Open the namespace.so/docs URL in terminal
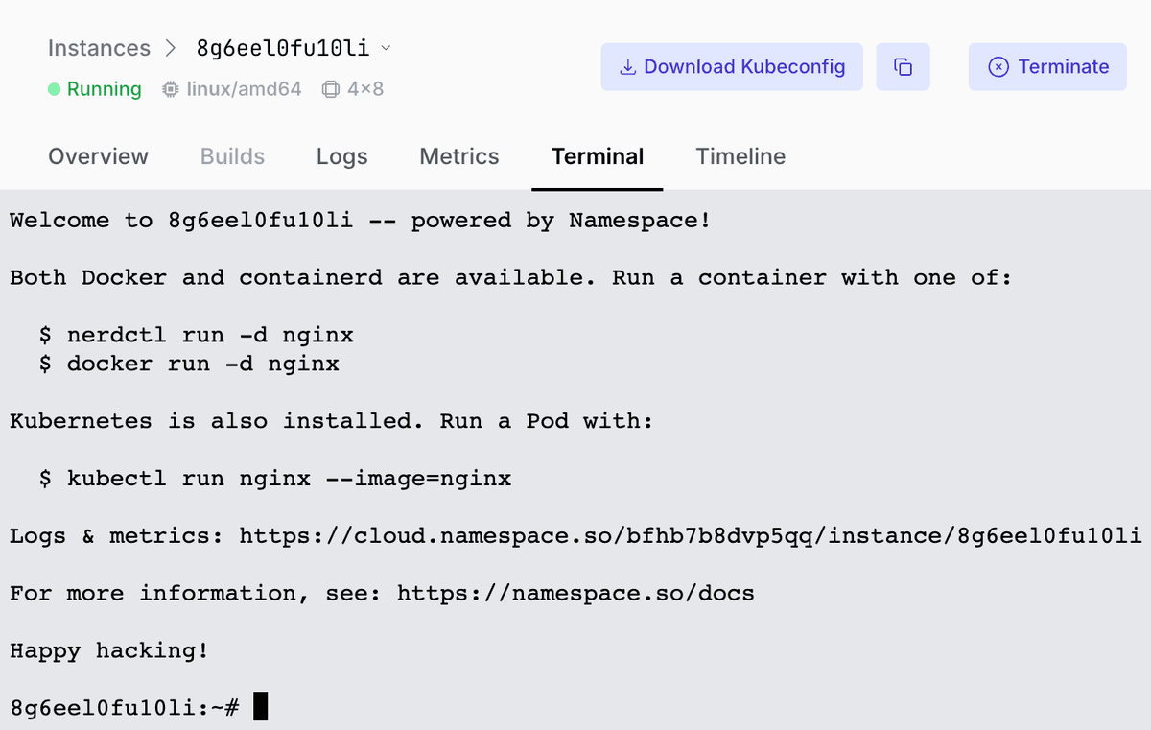Image resolution: width=1151 pixels, height=730 pixels. coord(575,593)
